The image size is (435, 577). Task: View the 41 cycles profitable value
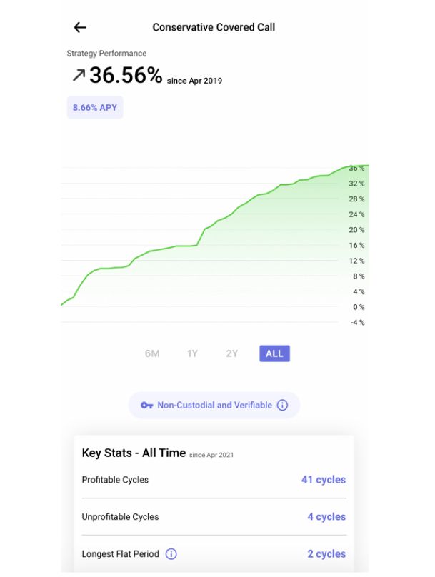(324, 479)
